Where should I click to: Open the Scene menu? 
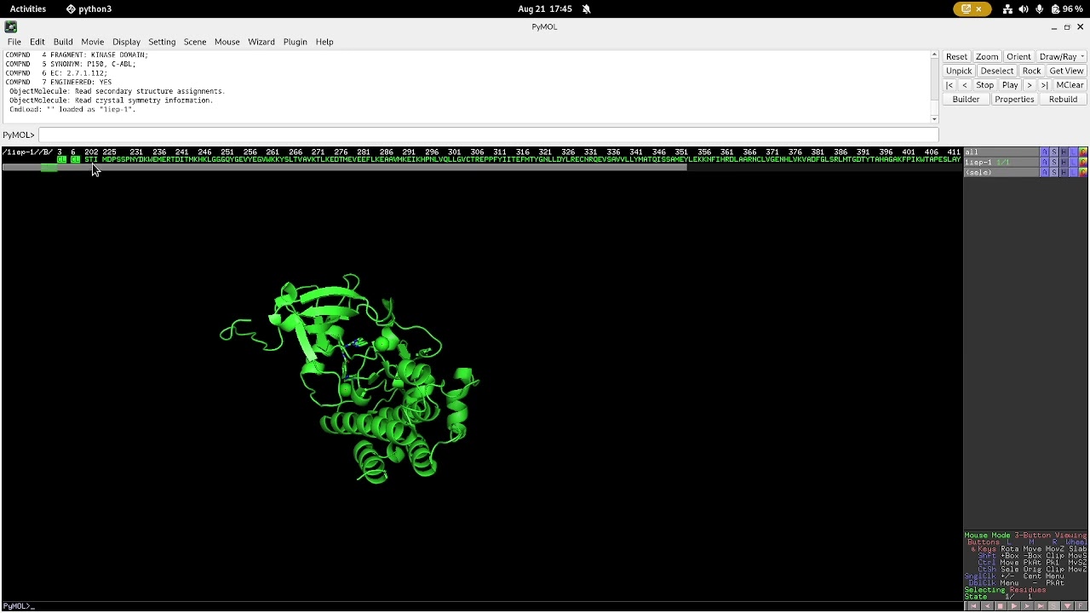click(195, 42)
